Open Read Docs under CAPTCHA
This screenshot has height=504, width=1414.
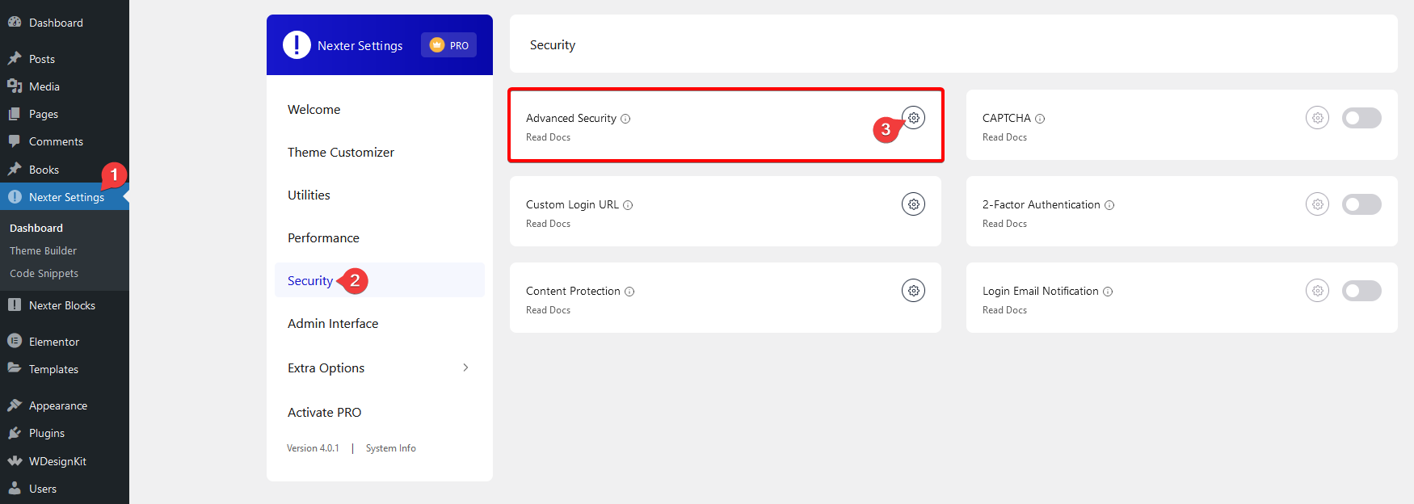(x=1004, y=137)
